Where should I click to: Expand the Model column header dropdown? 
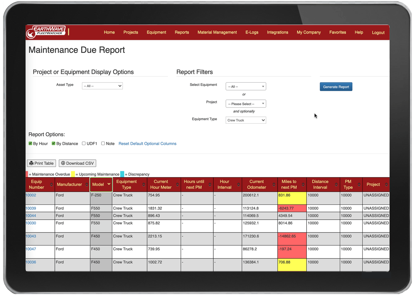point(109,185)
